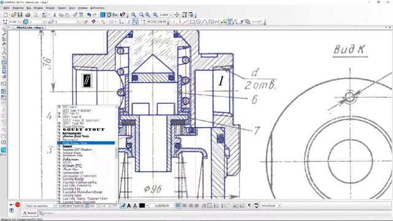Select circle tool in geometry toolbar
Viewport: 393px width, 221px height.
tap(198, 22)
